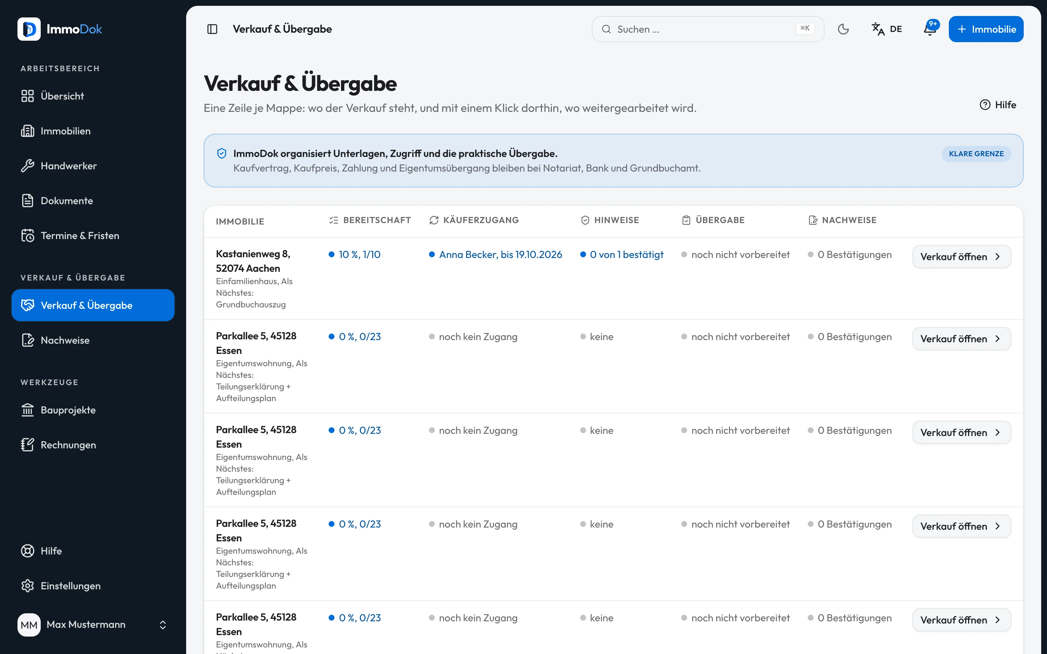This screenshot has height=654, width=1047.
Task: Click the handshake icon of Verkauf & Übergabe
Action: (27, 305)
